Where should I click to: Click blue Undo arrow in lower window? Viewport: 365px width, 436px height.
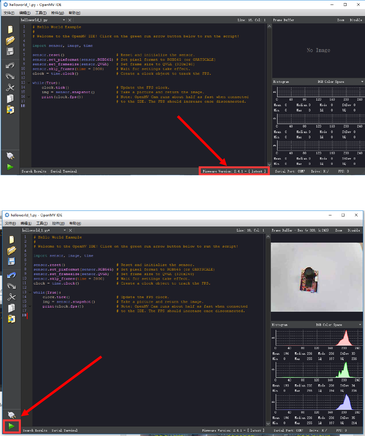(12, 275)
